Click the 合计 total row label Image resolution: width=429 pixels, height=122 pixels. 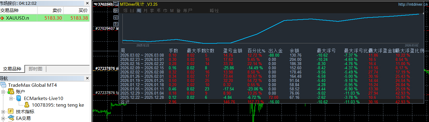(x=125, y=102)
